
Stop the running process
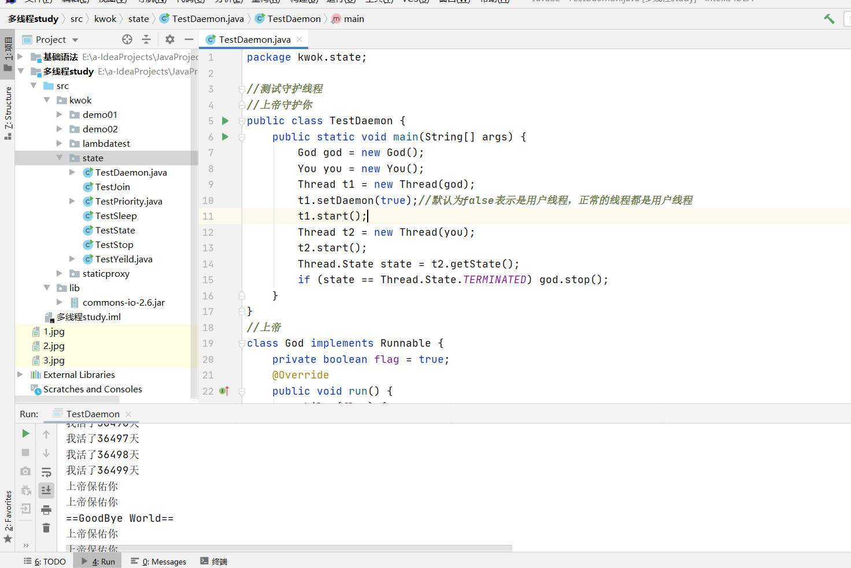tap(25, 452)
